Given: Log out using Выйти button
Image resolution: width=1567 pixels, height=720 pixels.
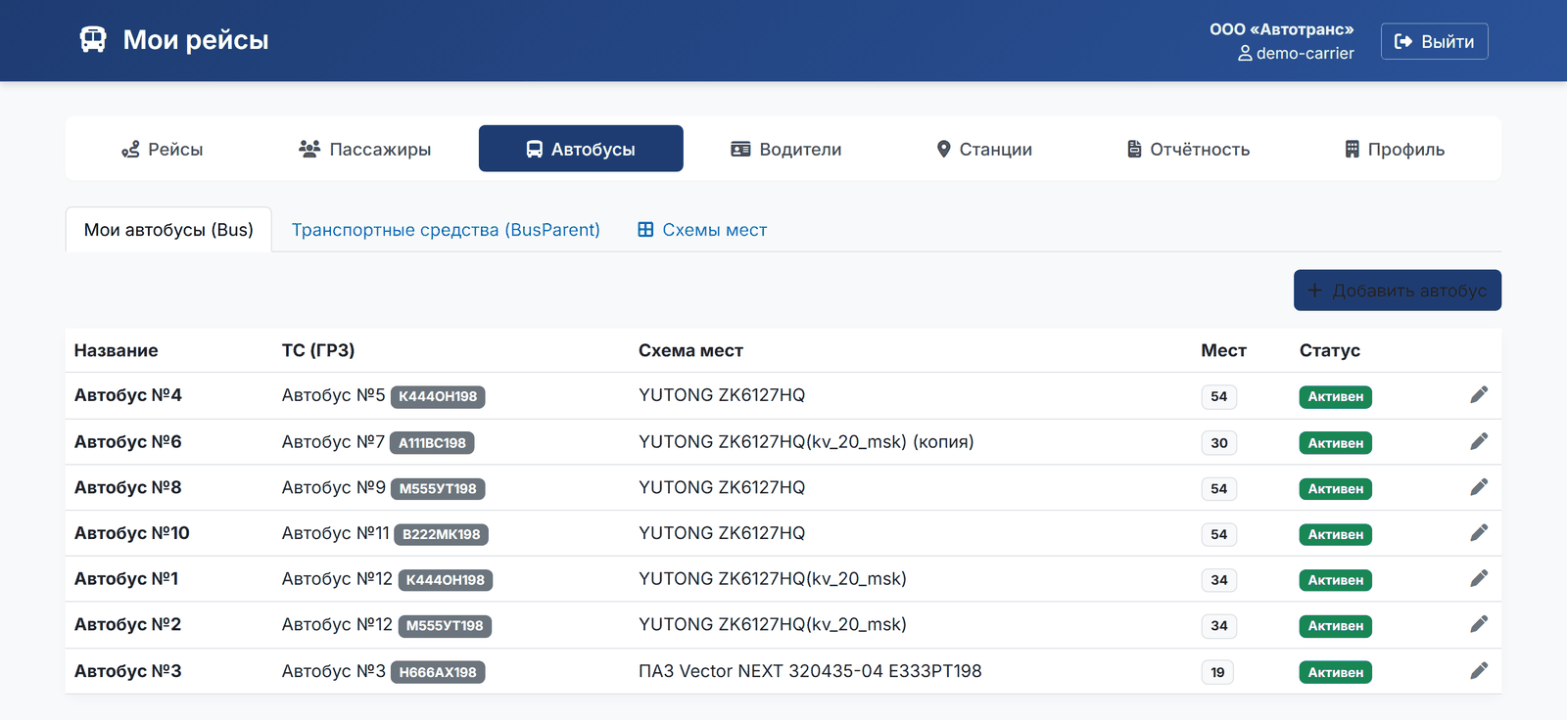Looking at the screenshot, I should pos(1435,41).
